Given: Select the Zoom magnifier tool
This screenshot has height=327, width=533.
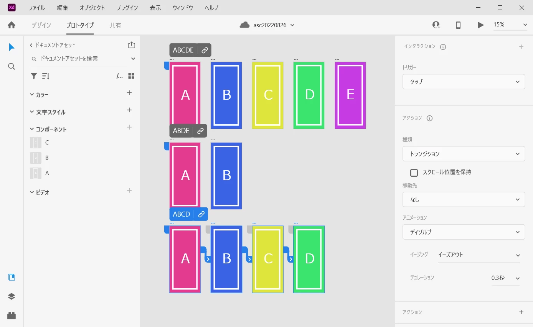Looking at the screenshot, I should [12, 66].
